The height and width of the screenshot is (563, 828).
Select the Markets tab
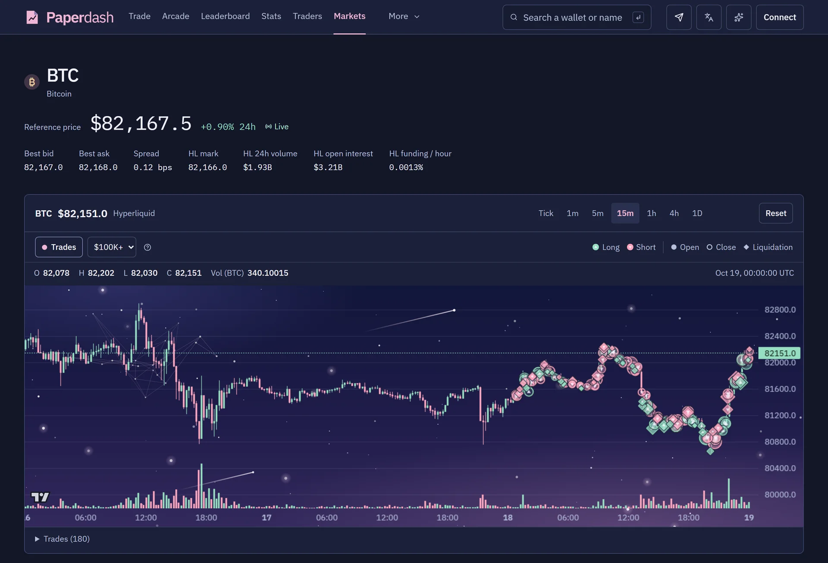349,16
